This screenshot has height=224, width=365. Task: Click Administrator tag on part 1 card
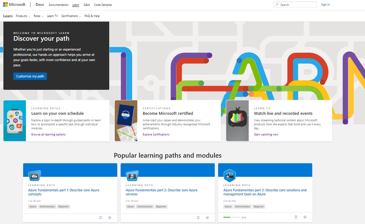[47, 206]
